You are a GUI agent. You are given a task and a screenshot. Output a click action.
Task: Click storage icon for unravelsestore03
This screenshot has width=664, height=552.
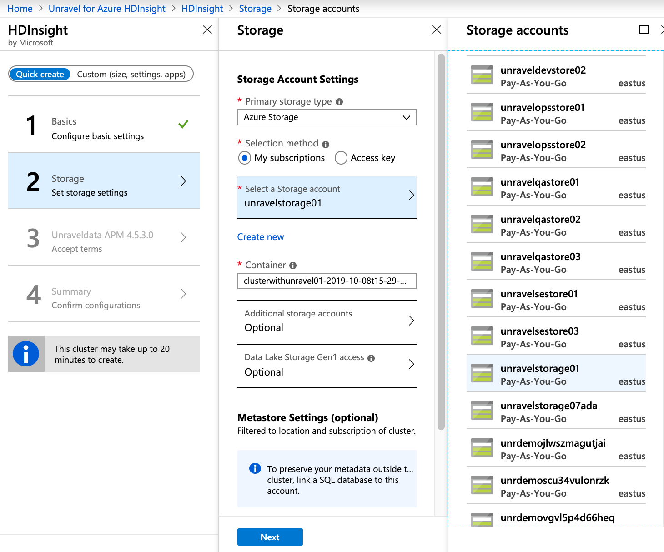click(482, 336)
